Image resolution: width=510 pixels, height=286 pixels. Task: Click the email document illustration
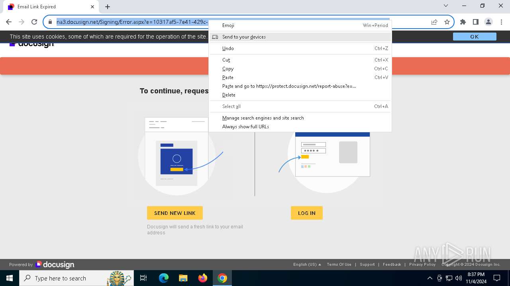pos(177,156)
